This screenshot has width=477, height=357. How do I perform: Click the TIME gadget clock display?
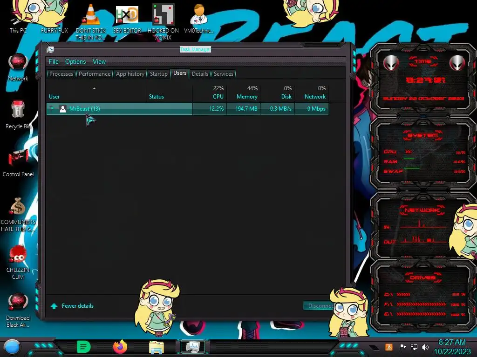coord(425,80)
